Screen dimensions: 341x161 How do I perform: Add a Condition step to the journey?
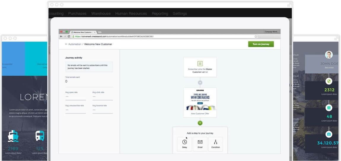[216, 144]
